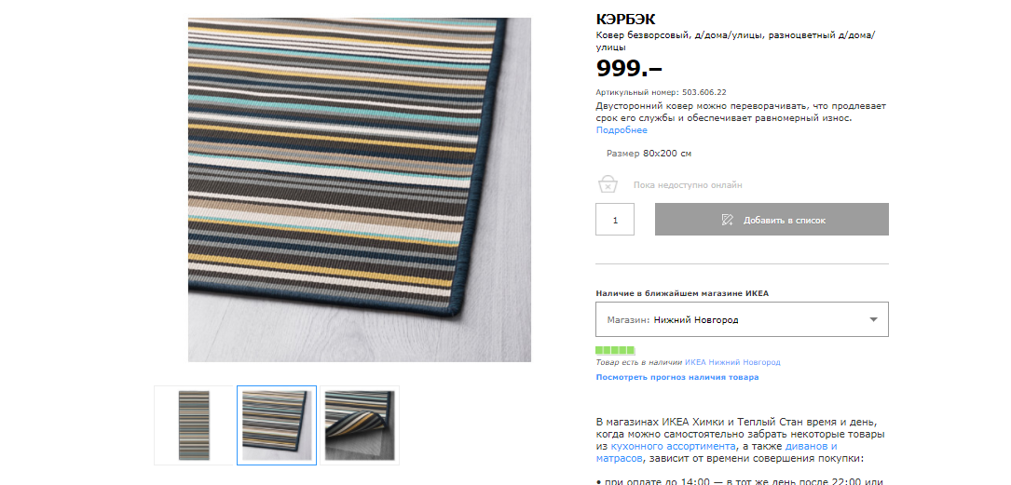
Task: Click the list icon inside Добавить в список button
Action: [728, 220]
